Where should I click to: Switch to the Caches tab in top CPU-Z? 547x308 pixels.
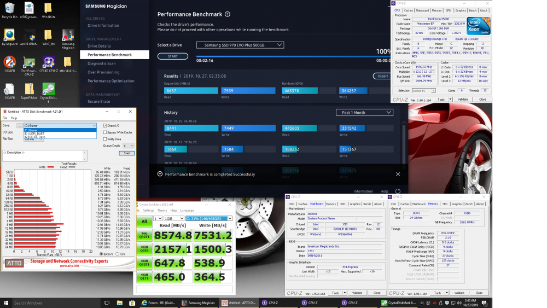pos(409,10)
